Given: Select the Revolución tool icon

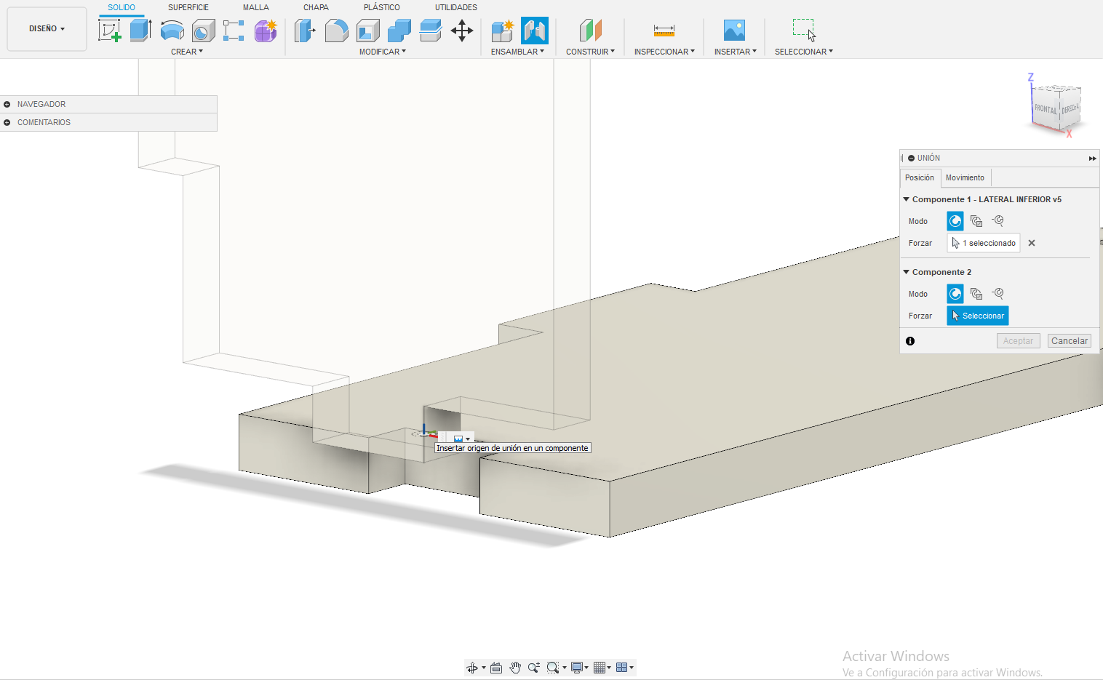Looking at the screenshot, I should click(172, 31).
